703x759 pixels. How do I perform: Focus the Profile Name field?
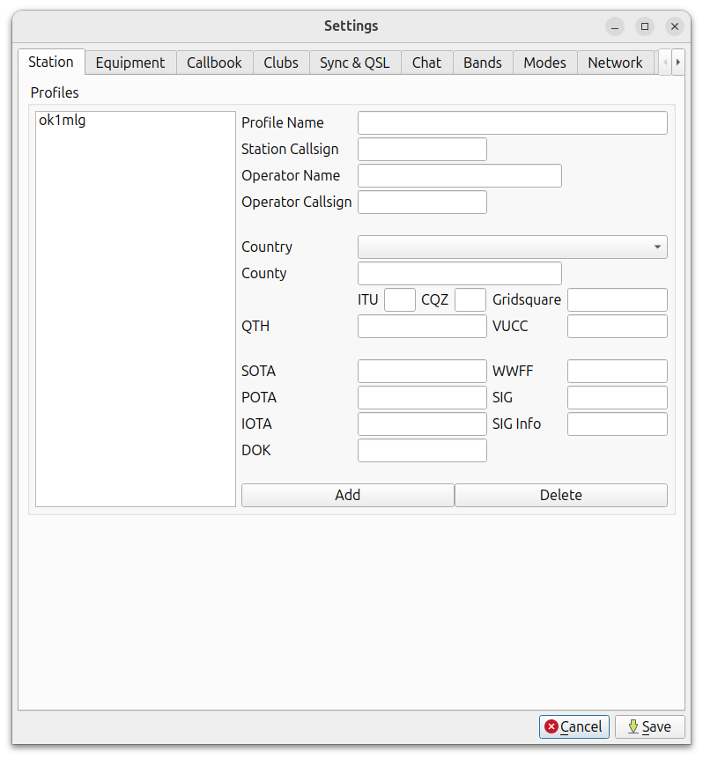(512, 123)
